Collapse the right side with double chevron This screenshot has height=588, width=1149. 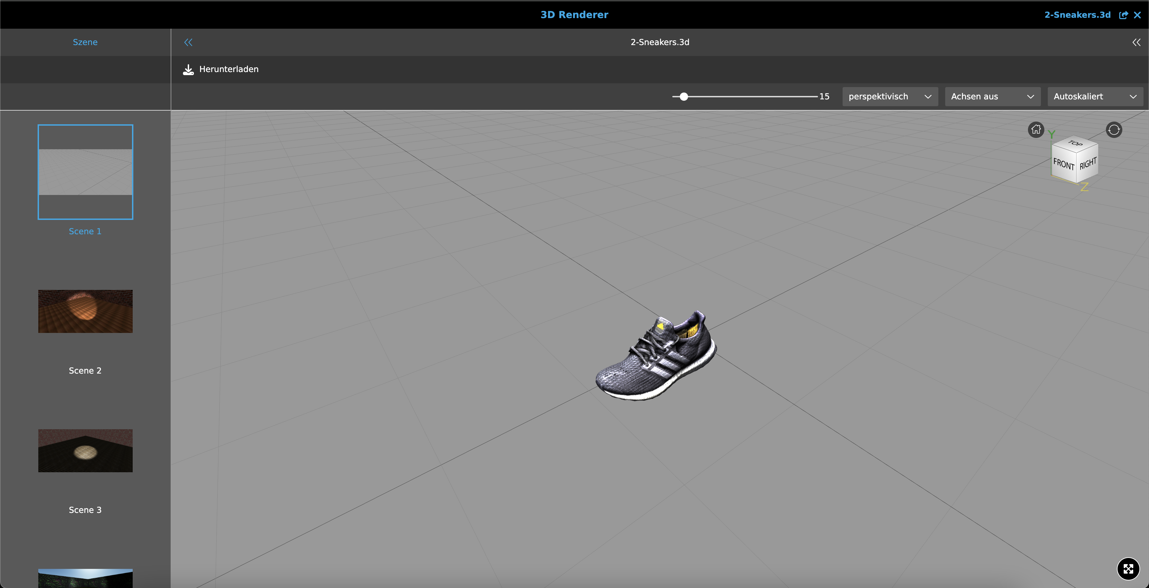click(x=1136, y=42)
